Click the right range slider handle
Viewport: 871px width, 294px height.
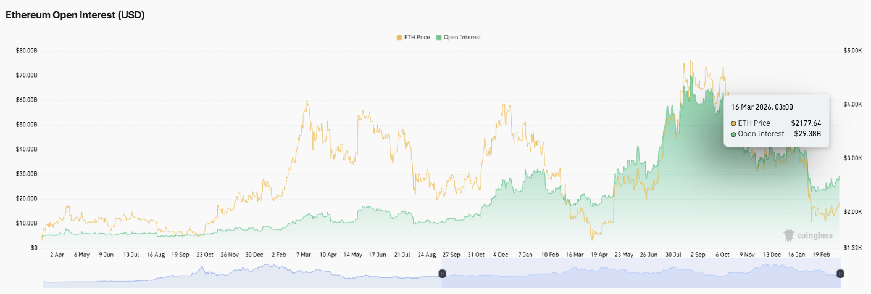pyautogui.click(x=840, y=273)
